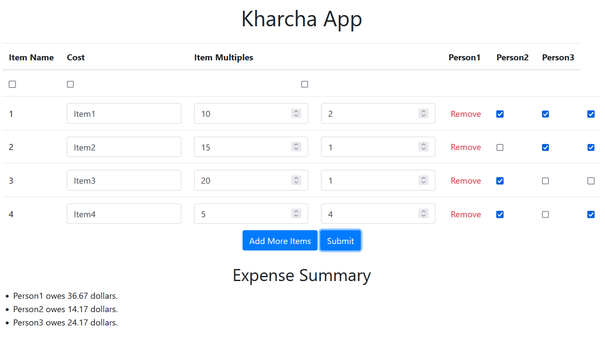Decrement Item4 cost using the spinner
This screenshot has width=605, height=341.
[296, 216]
